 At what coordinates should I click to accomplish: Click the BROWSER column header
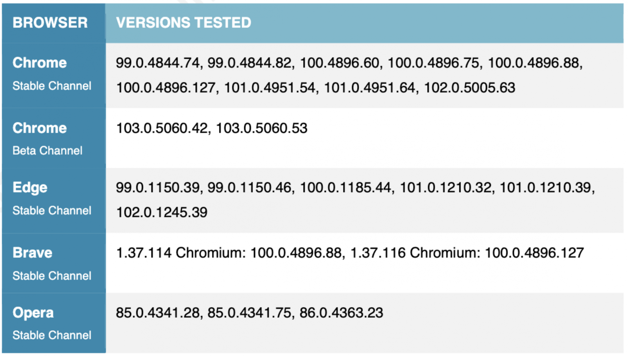point(50,23)
